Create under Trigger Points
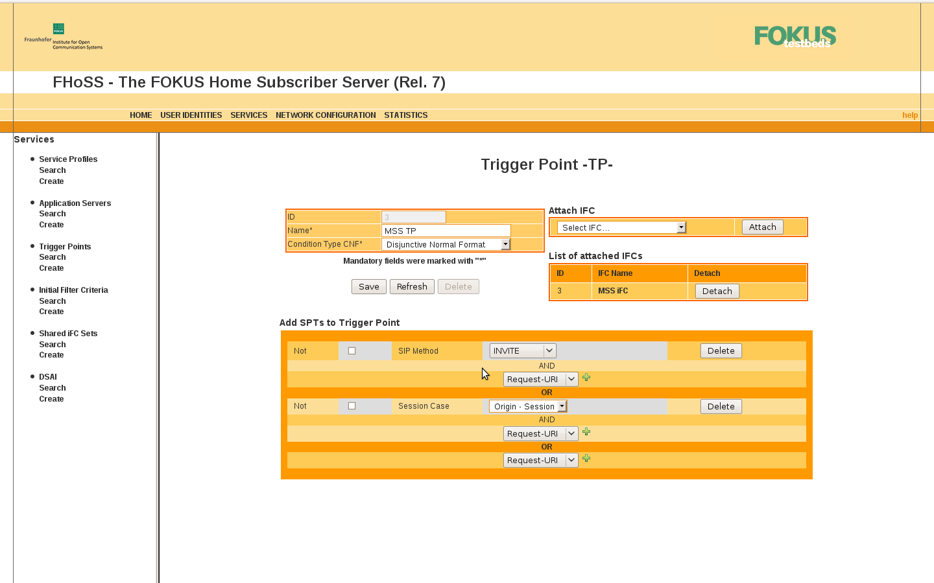Screen dimensions: 934x583 coord(51,268)
